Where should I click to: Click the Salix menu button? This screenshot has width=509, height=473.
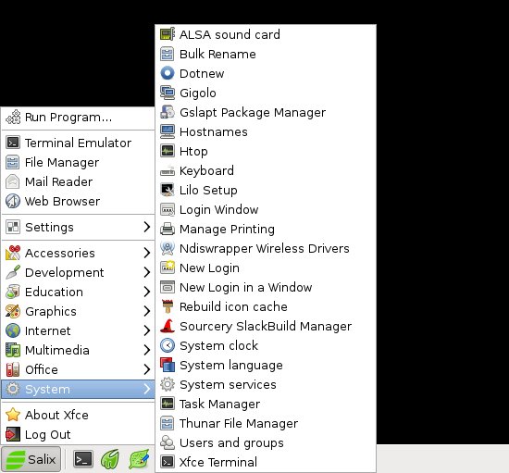(x=31, y=459)
